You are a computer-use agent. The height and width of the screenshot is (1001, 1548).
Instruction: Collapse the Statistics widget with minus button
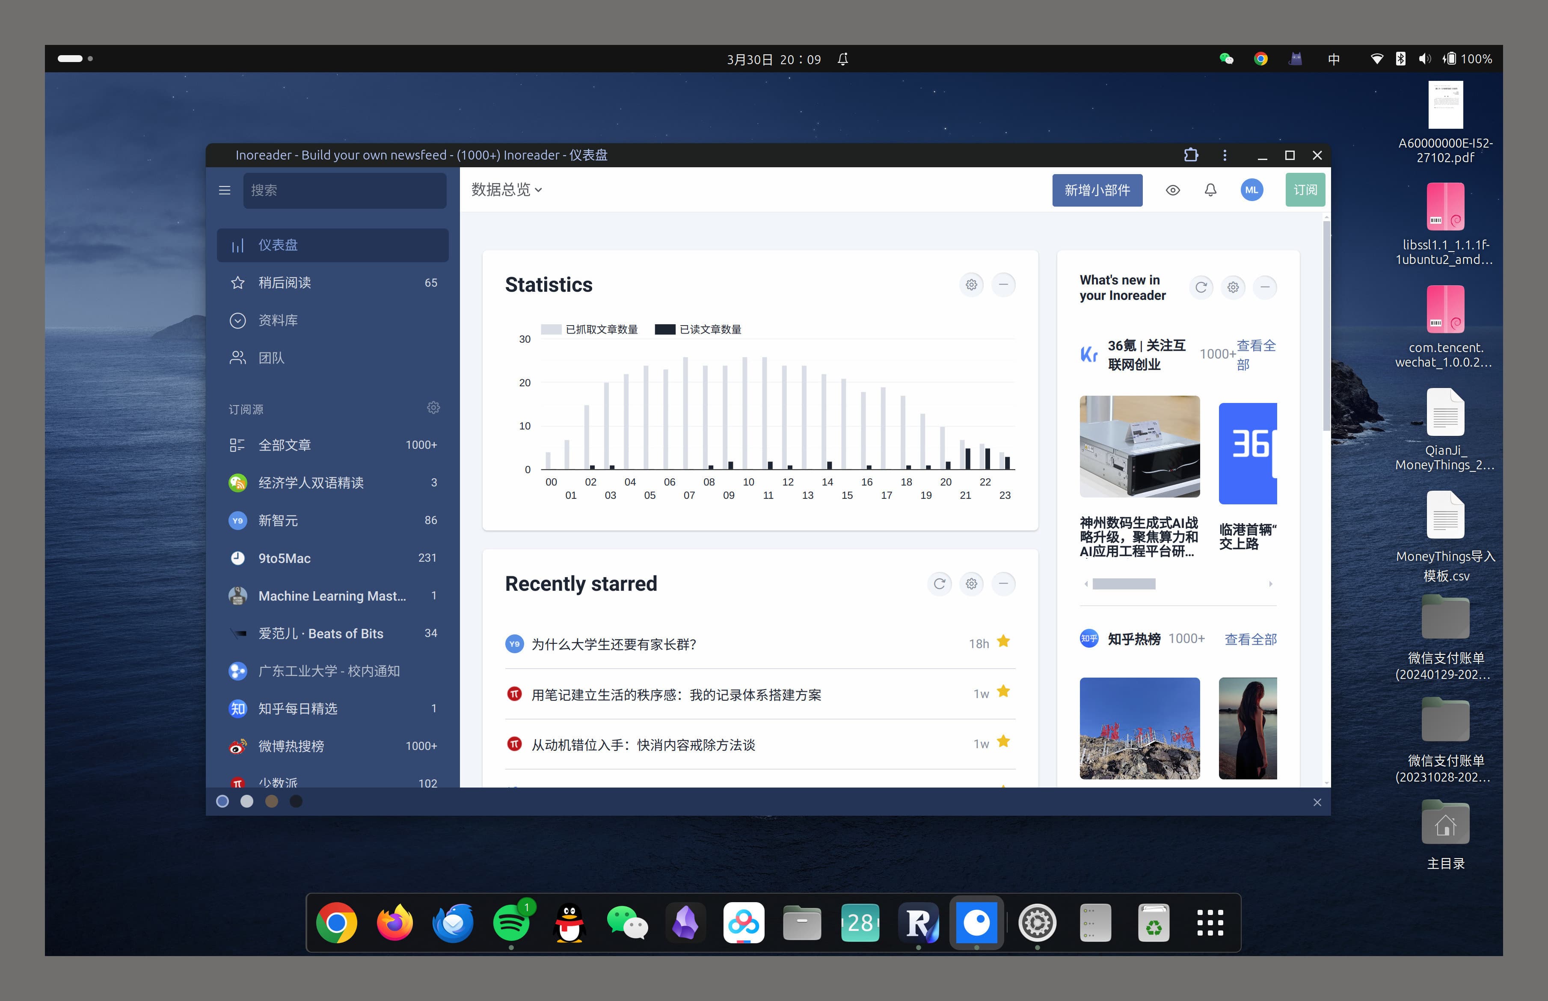click(1004, 285)
